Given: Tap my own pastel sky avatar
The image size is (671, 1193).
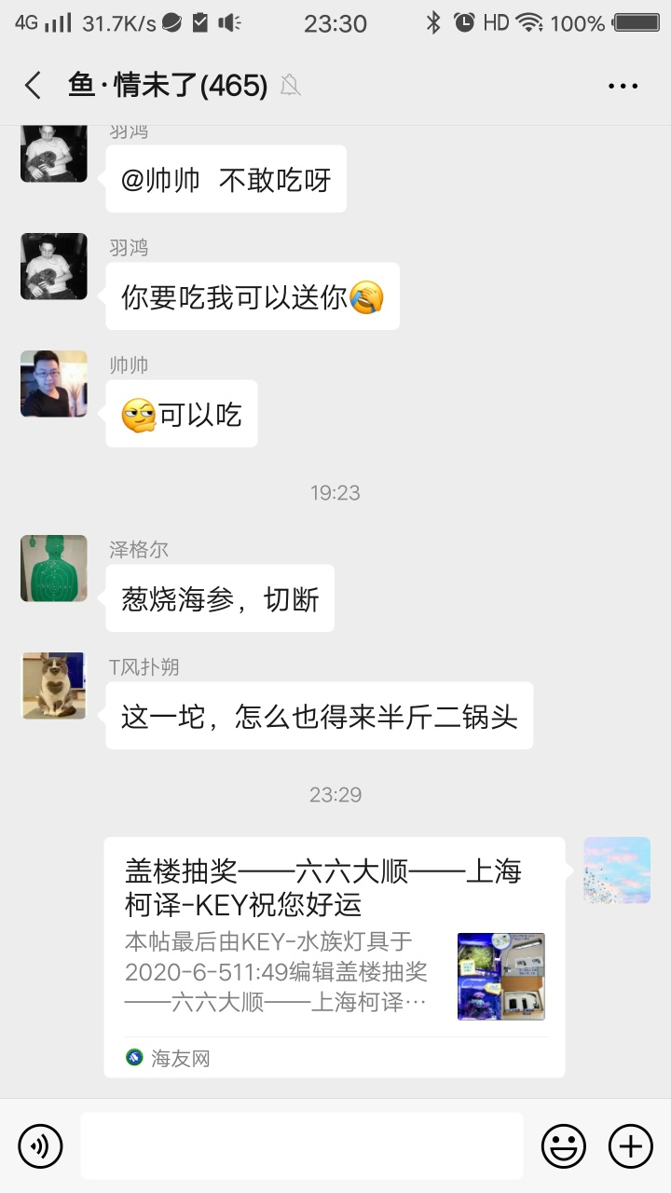Looking at the screenshot, I should pyautogui.click(x=617, y=871).
